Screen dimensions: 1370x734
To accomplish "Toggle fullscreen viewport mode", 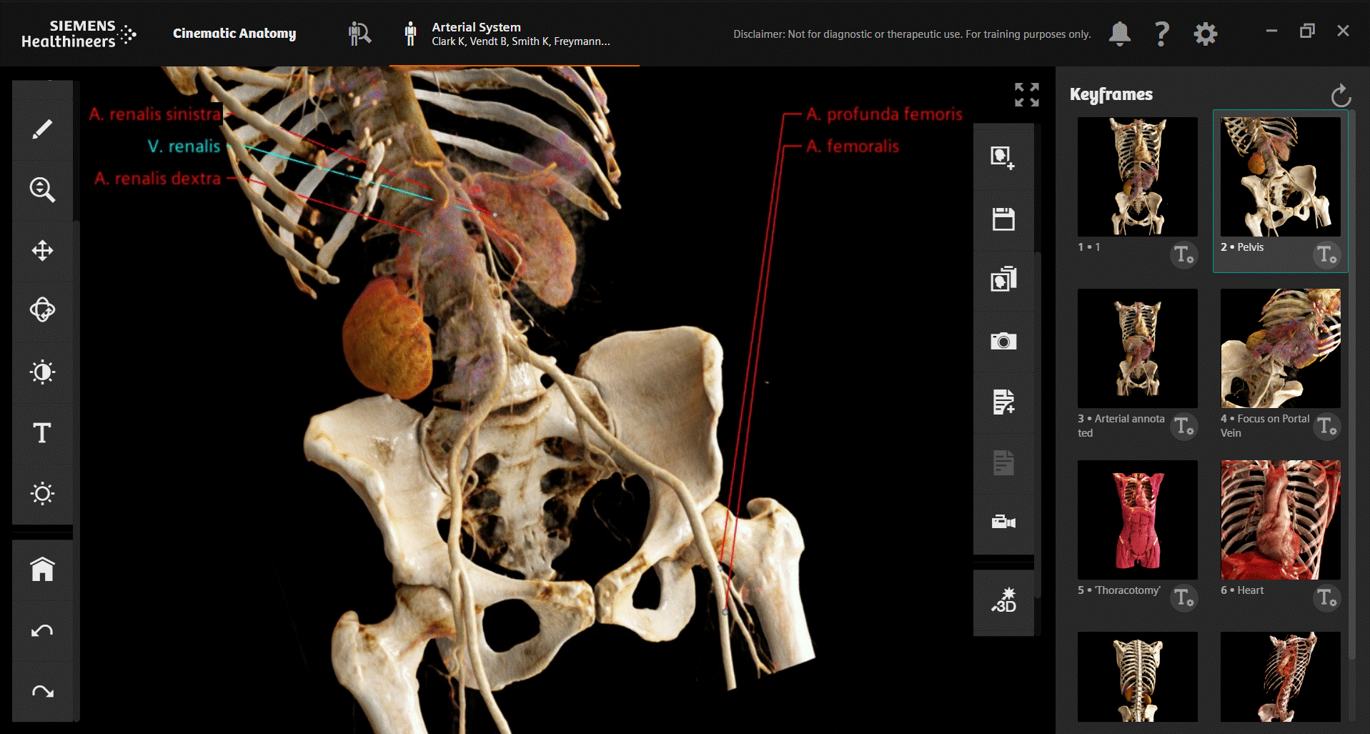I will click(x=1027, y=94).
